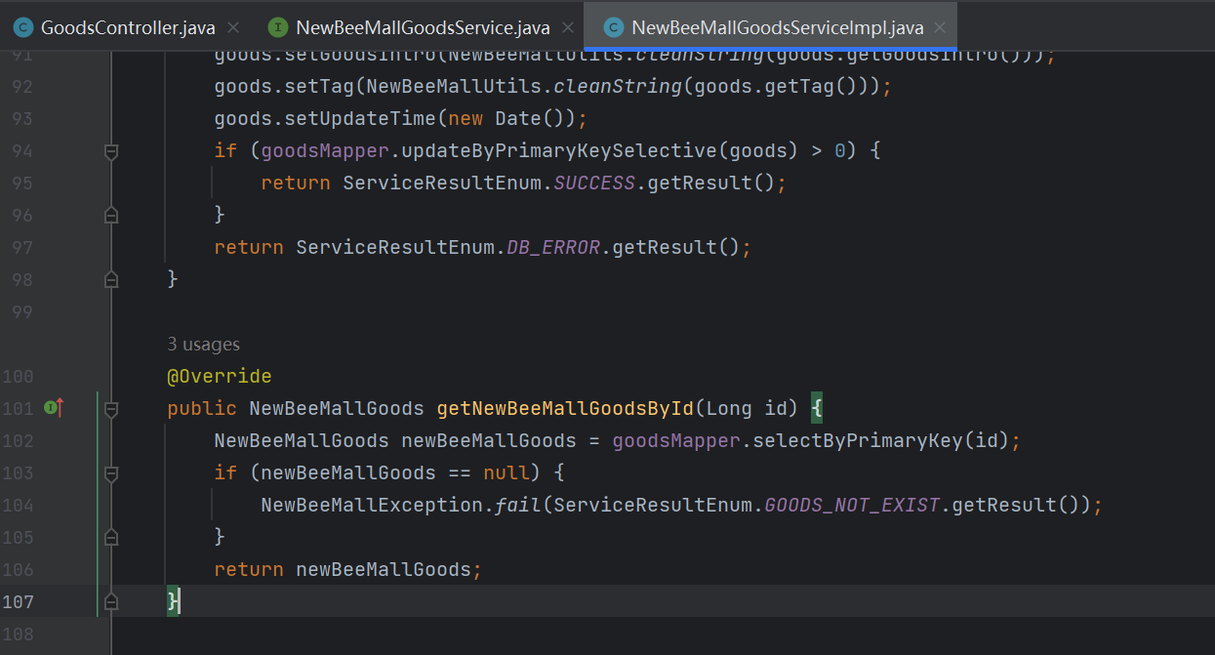
Task: Collapse fold end marker at line 107
Action: pyautogui.click(x=111, y=601)
